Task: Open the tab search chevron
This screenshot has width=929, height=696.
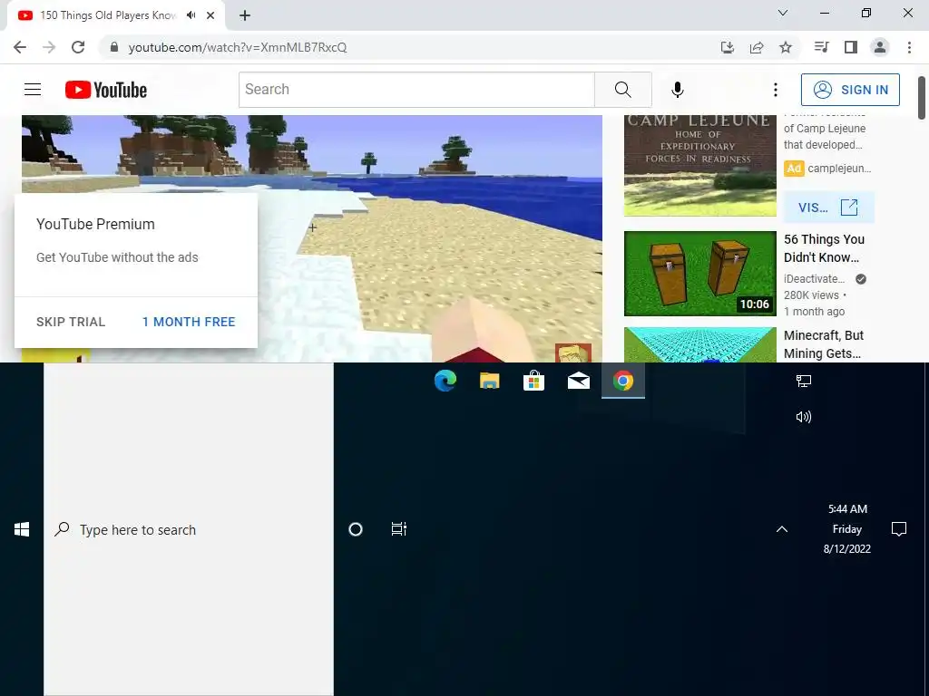Action: click(783, 13)
